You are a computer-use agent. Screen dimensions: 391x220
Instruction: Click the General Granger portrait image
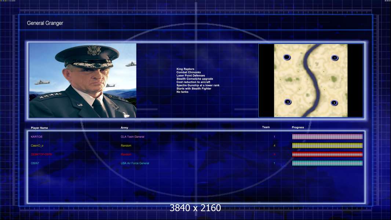pyautogui.click(x=83, y=80)
